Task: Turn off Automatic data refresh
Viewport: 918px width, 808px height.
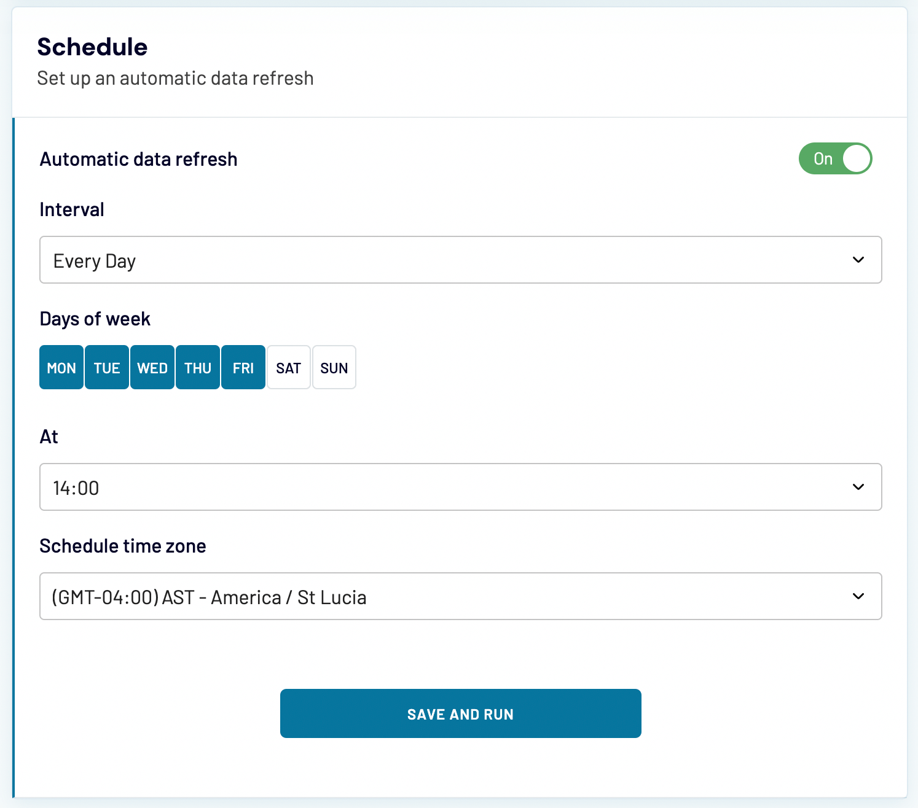Action: pyautogui.click(x=835, y=158)
